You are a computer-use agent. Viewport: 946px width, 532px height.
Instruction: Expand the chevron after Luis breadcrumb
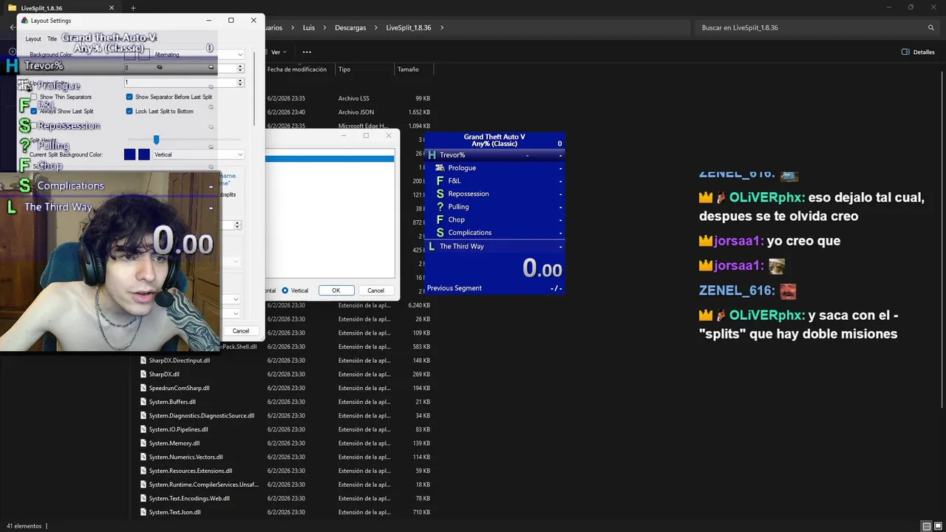(x=324, y=27)
